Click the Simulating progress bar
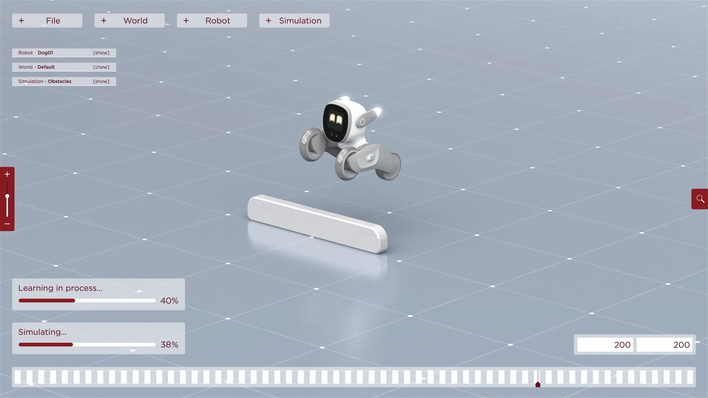Screen dimensions: 708x398 pos(87,345)
